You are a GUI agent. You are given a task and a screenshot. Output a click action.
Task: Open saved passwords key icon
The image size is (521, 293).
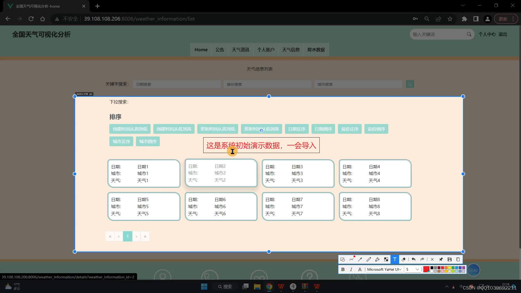click(x=415, y=19)
